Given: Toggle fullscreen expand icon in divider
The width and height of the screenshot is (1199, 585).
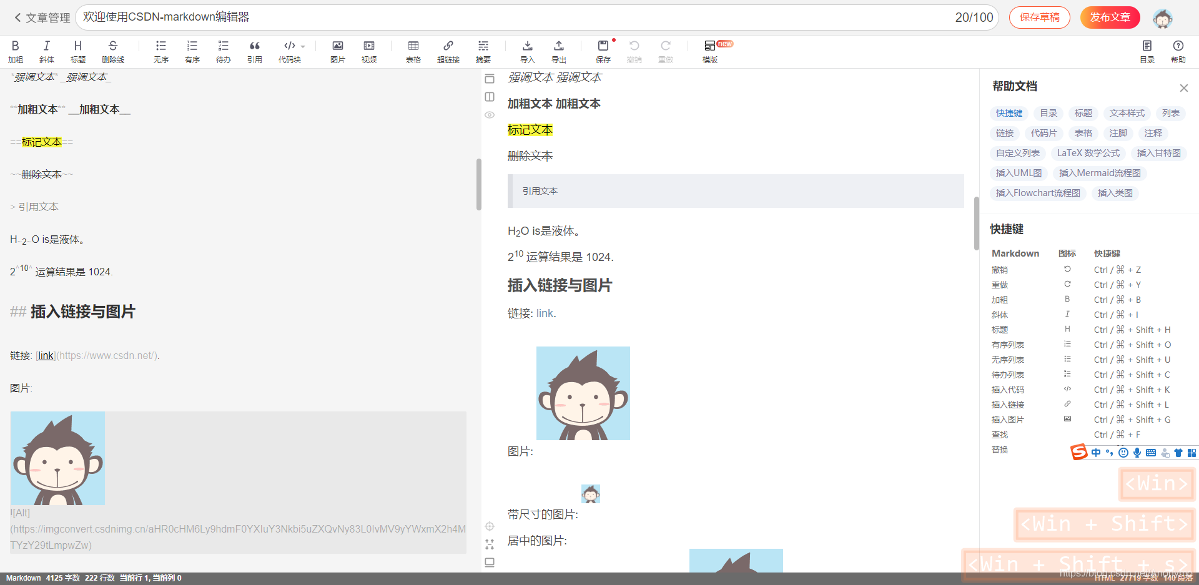Looking at the screenshot, I should pos(490,544).
